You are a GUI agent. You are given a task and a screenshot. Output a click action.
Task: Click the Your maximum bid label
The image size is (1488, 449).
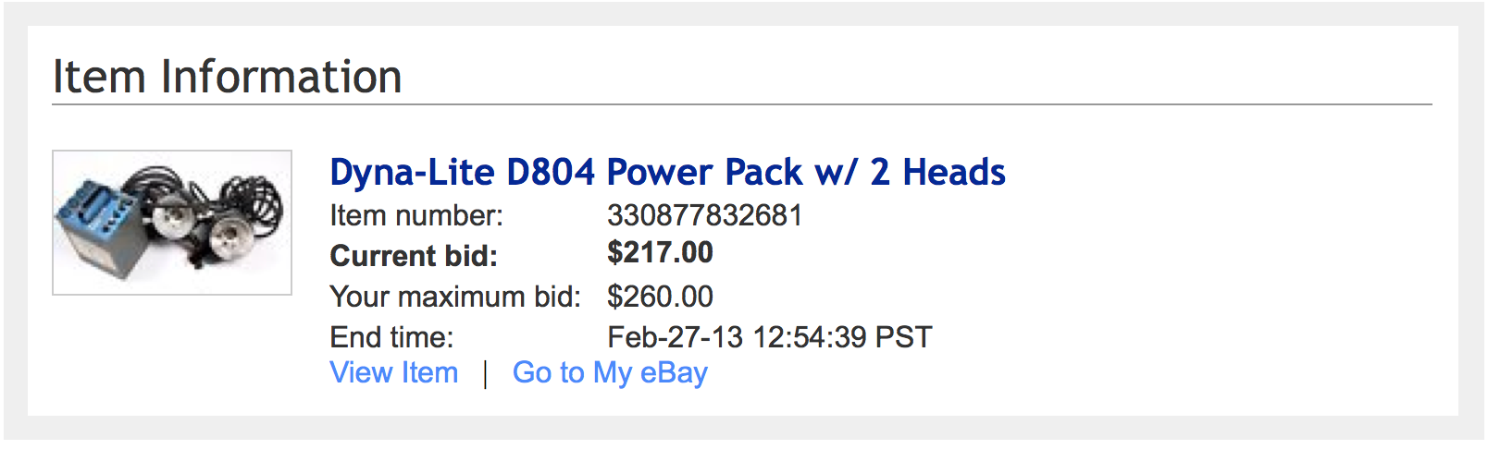(455, 297)
